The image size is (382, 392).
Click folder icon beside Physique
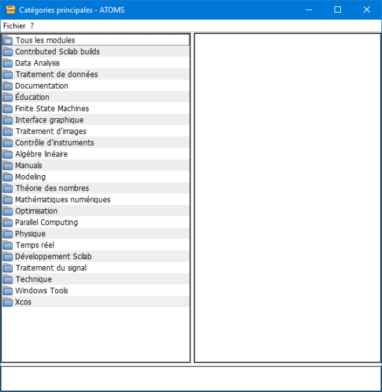pyautogui.click(x=8, y=234)
